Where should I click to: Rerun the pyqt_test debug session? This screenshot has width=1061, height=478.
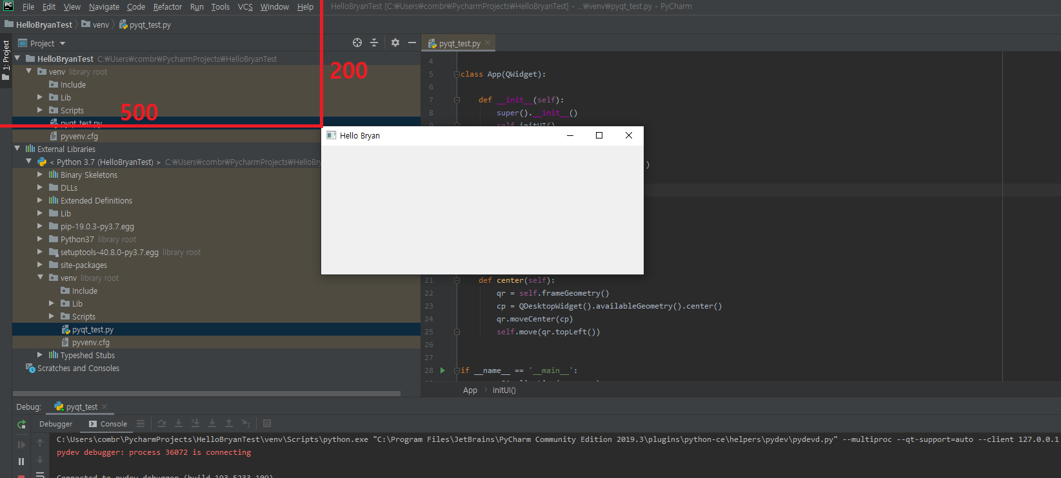tap(21, 424)
